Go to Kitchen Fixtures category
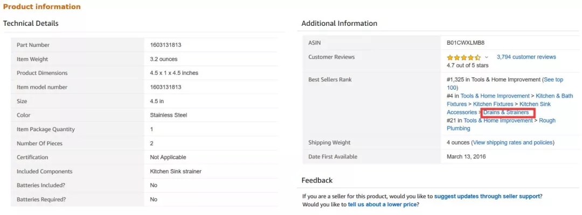The image size is (582, 215). (x=493, y=104)
